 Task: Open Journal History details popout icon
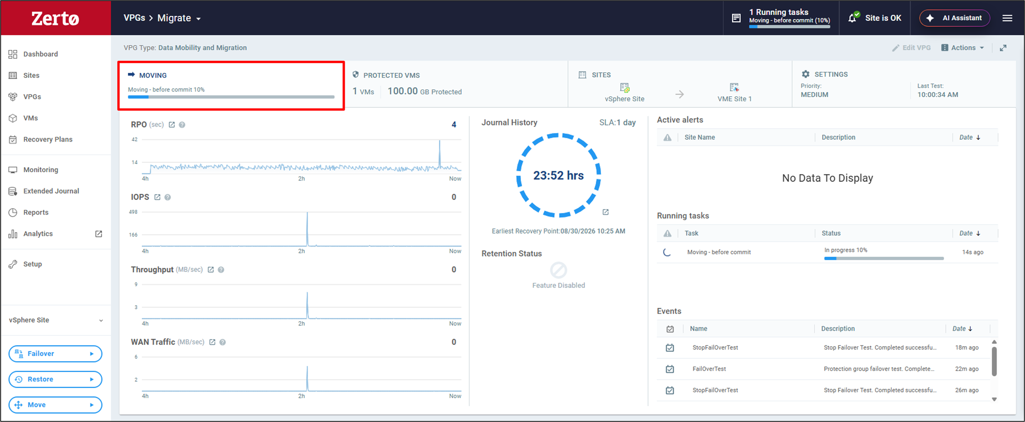(x=606, y=212)
